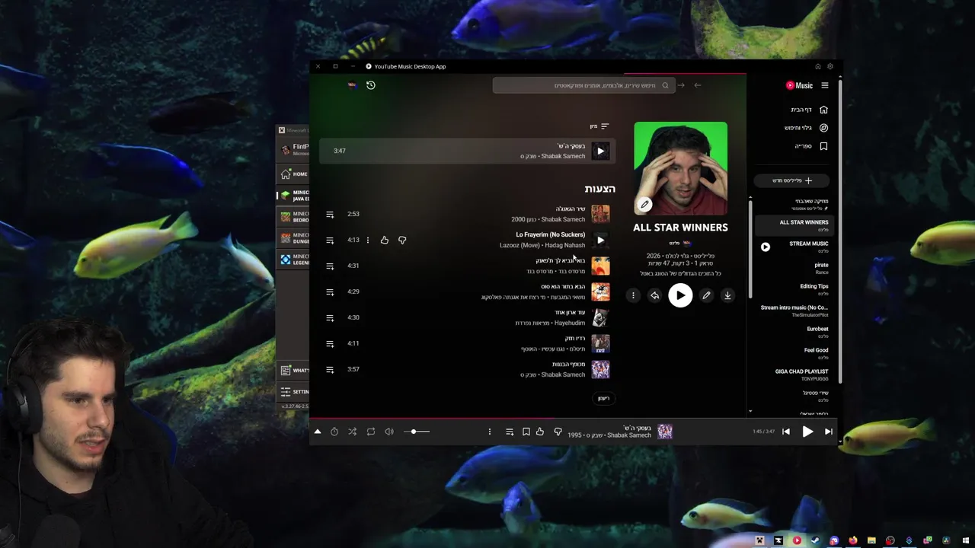975x548 pixels.
Task: Add the current song to a playlist
Action: (x=510, y=432)
